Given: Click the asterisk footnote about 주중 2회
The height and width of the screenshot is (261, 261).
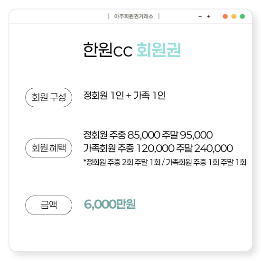Looking at the screenshot, I should (x=165, y=162).
